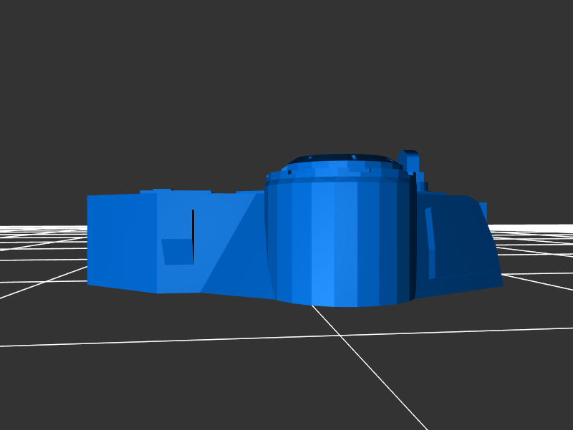Screen dimensions: 573x430
Task: Click the empty dark background above the model
Action: 286,72
